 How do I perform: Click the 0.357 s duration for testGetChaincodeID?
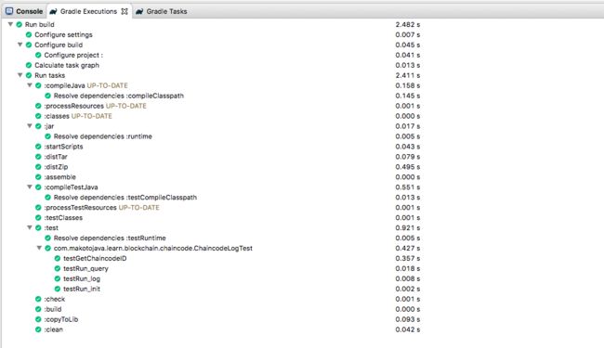pos(408,258)
